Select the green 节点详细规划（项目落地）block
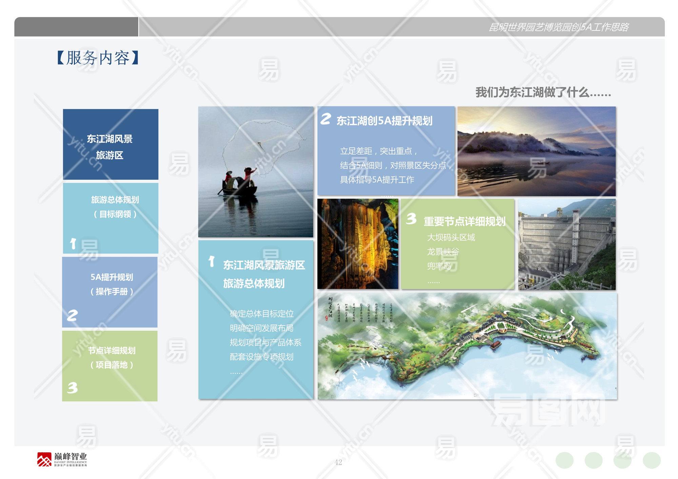The image size is (678, 479). (110, 366)
